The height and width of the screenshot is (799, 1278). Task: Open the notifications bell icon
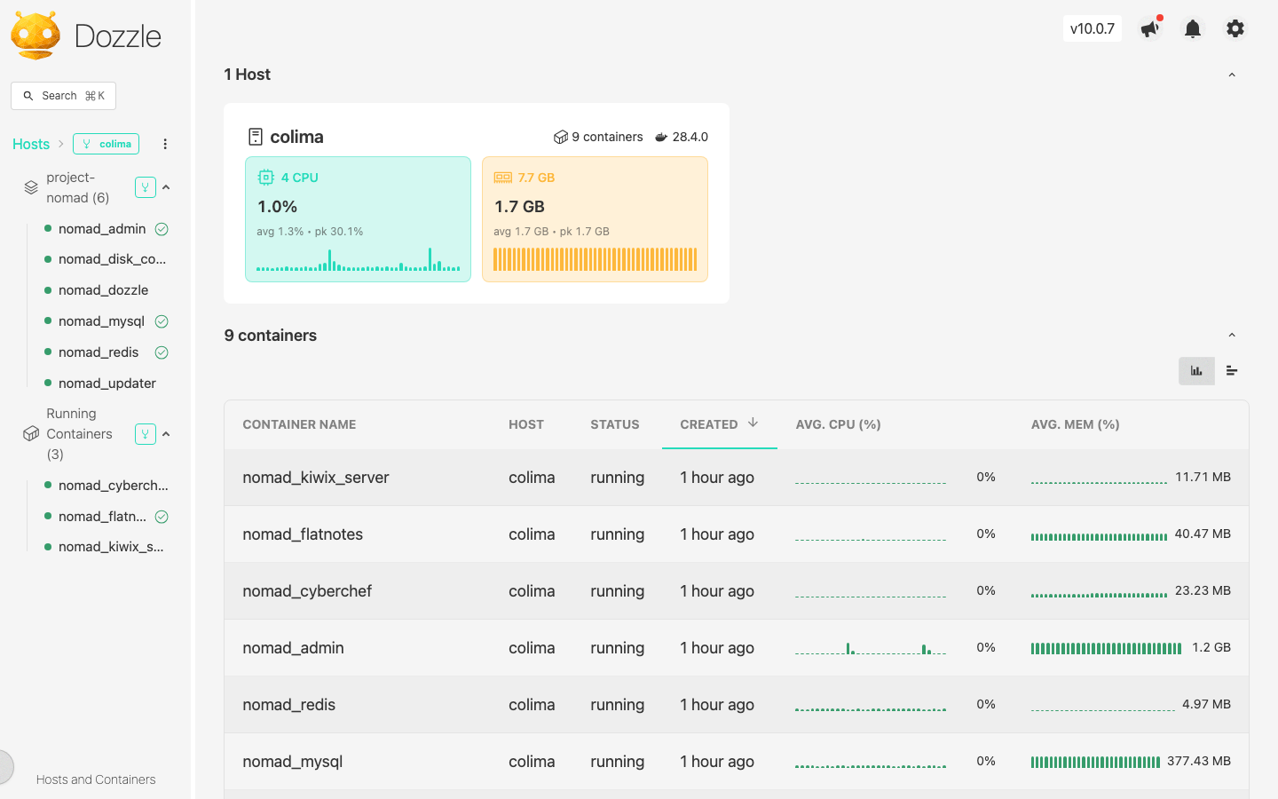click(1193, 29)
